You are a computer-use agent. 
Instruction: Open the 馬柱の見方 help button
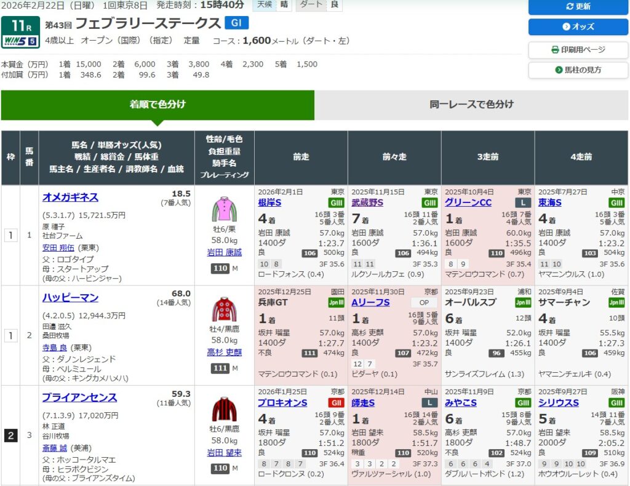[x=578, y=70]
